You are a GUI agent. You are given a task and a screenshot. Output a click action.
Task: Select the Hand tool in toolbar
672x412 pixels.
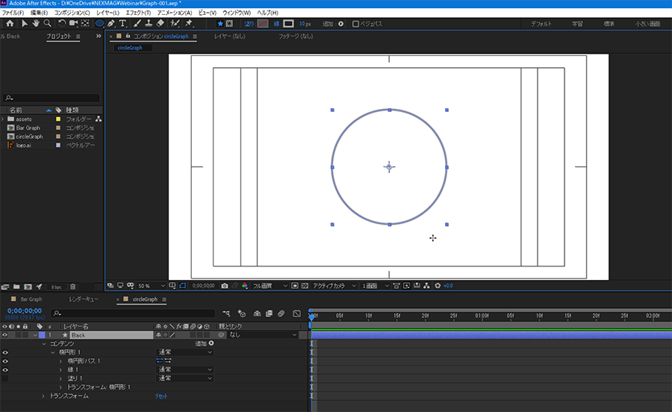(x=36, y=24)
